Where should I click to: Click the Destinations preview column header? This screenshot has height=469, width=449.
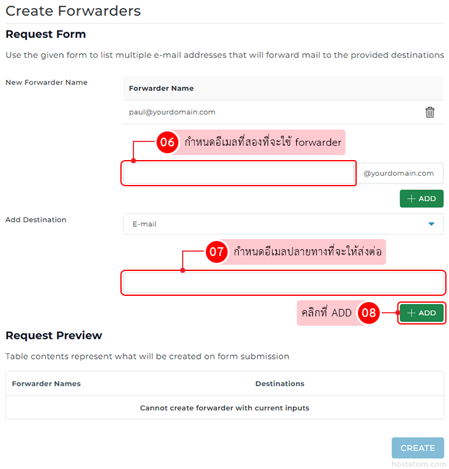[x=280, y=384]
